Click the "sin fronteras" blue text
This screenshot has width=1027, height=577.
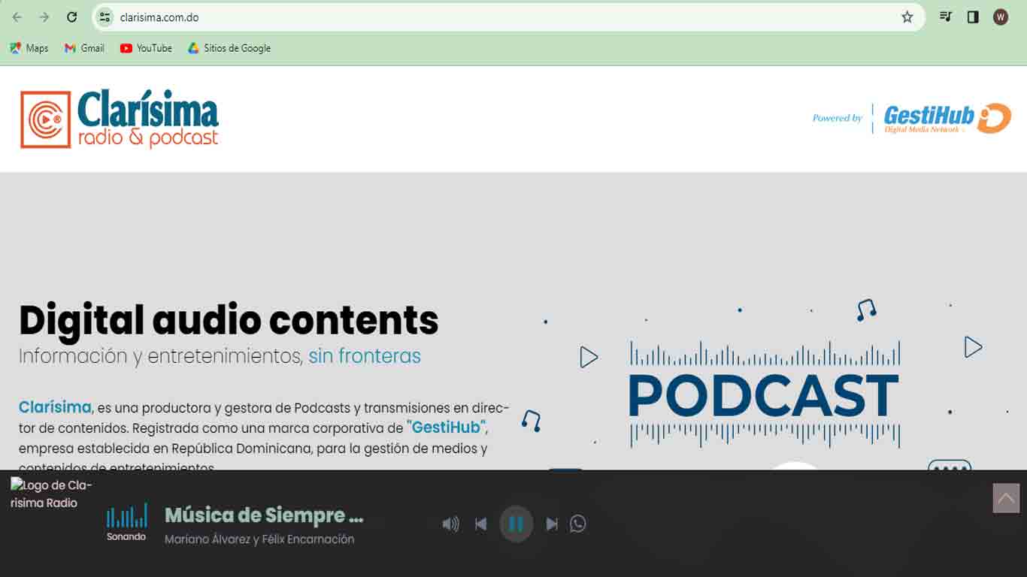[x=365, y=355]
